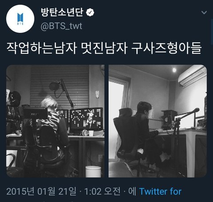This screenshot has width=213, height=202.
Task: Click the blue verified badge
Action: (90, 12)
